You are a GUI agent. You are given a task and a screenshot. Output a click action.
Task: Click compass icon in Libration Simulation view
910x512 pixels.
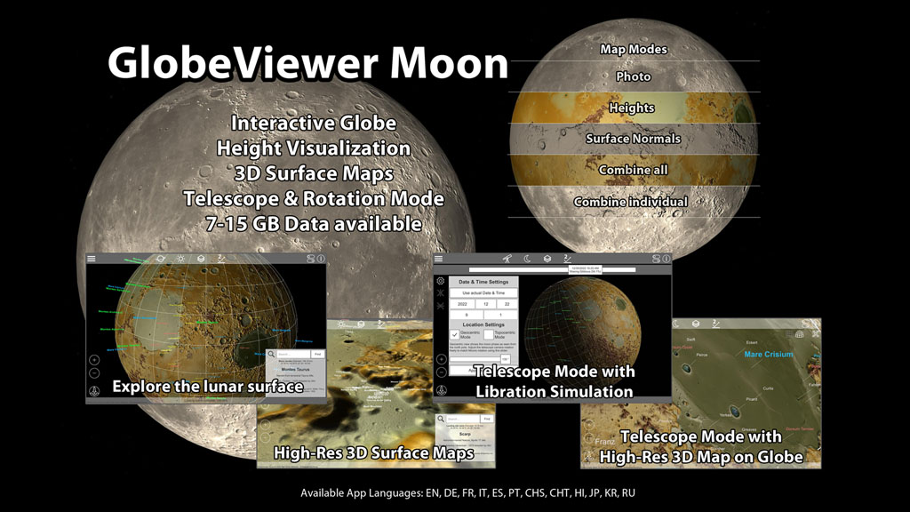[x=442, y=390]
